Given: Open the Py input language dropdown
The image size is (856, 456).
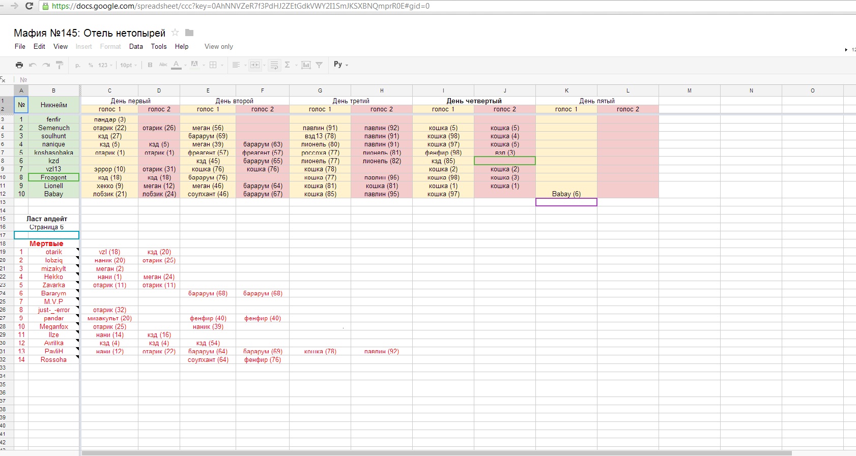Looking at the screenshot, I should click(x=341, y=65).
